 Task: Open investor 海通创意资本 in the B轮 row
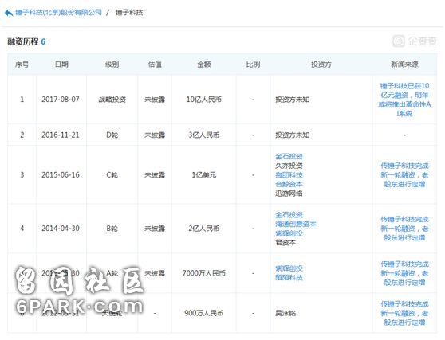click(x=296, y=224)
